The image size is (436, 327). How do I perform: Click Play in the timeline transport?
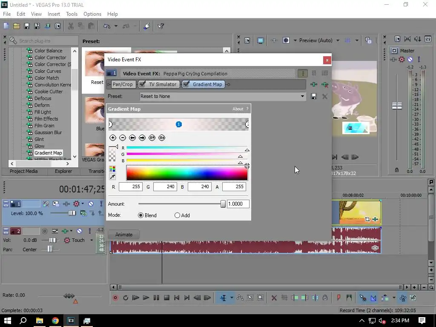[146, 298]
